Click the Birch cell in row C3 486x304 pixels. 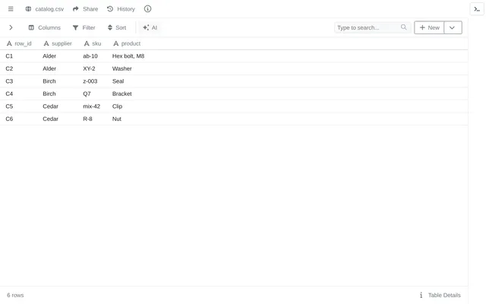49,81
